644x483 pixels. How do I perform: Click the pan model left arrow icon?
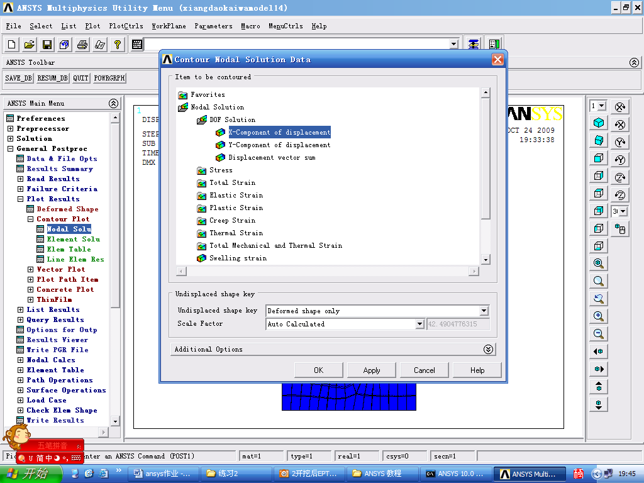pos(599,352)
